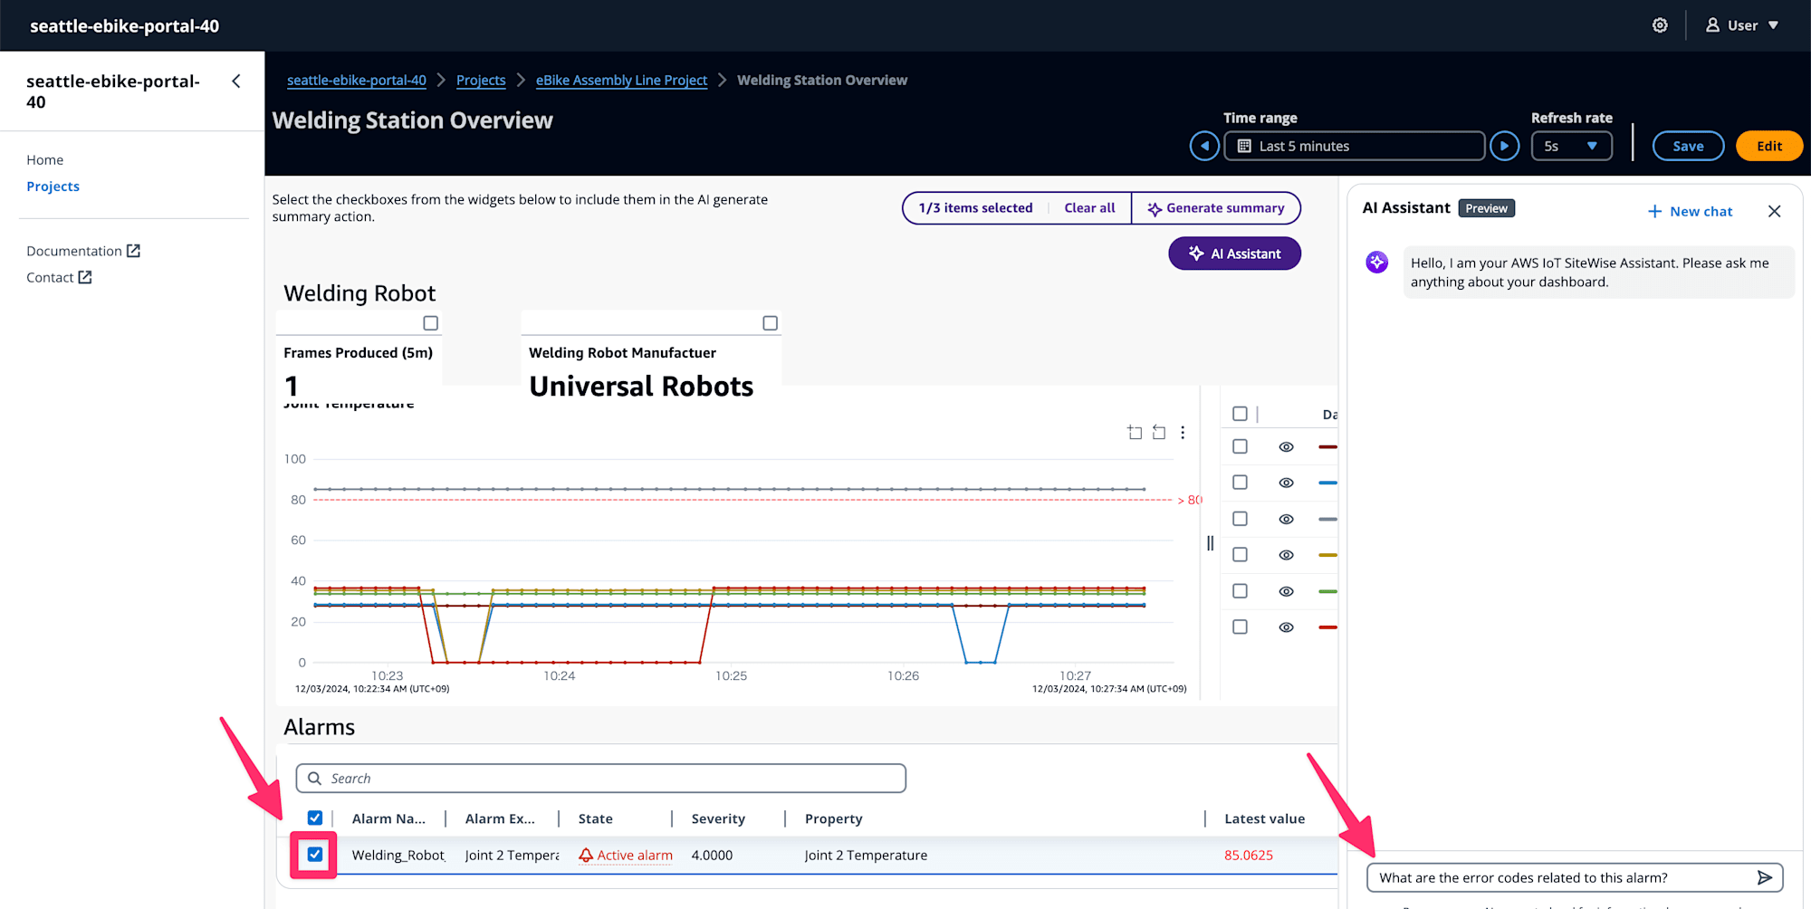Click the Preview badge
The height and width of the screenshot is (909, 1811).
[1486, 208]
